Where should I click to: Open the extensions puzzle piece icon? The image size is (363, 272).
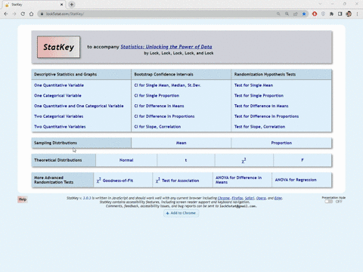point(331,14)
